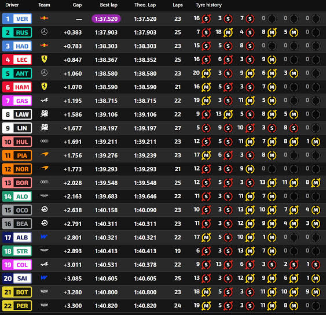
Task: Select the 17 ALB driver badge
Action: point(17,238)
